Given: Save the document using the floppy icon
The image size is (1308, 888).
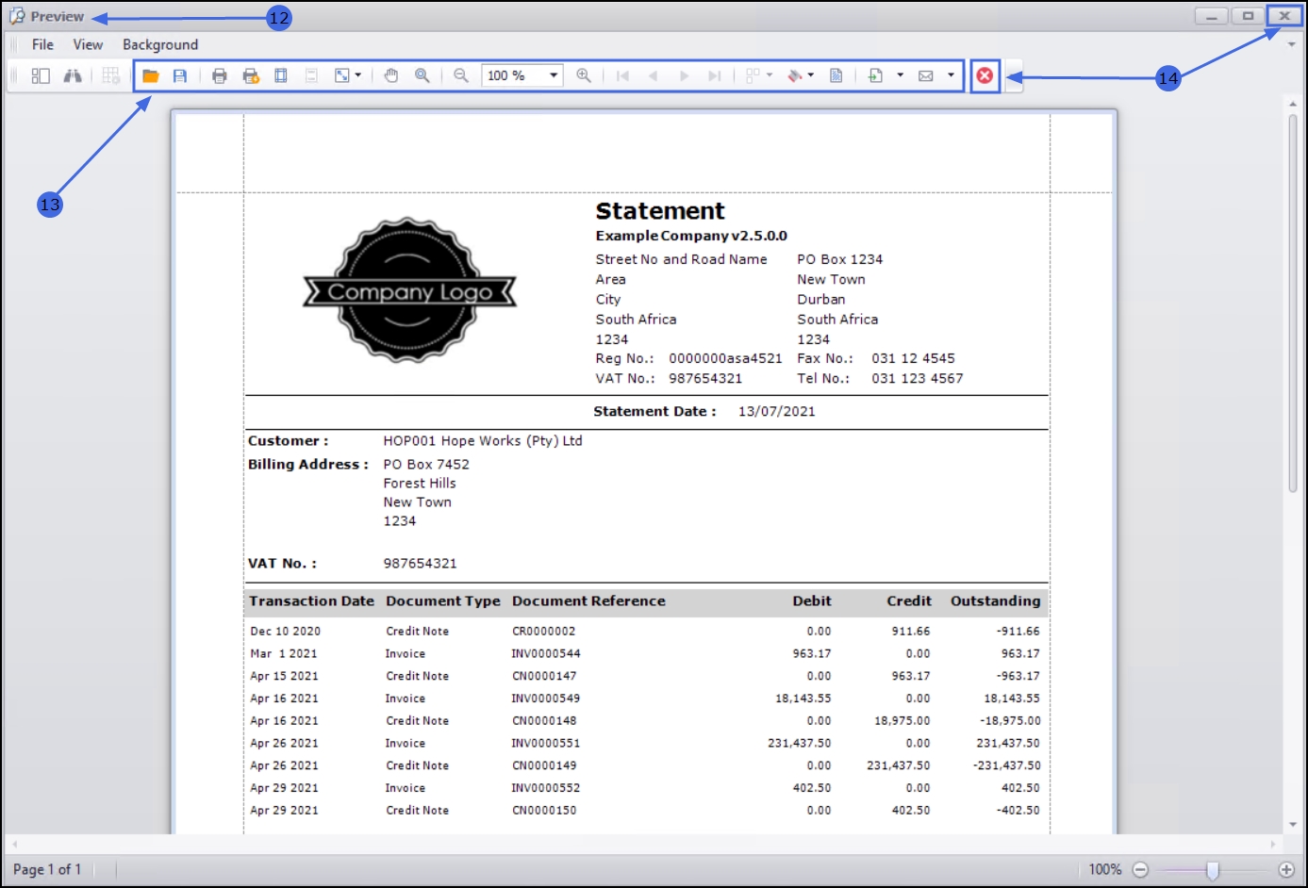Looking at the screenshot, I should [180, 75].
